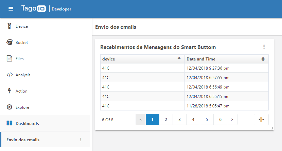The image size is (282, 151).
Task: Open options dots for Envio dos emails
Action: [x=81, y=140]
